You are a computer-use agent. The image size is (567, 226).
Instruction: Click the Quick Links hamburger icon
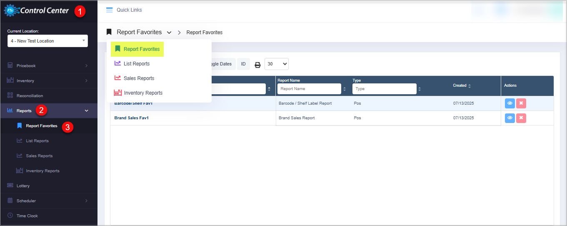110,10
